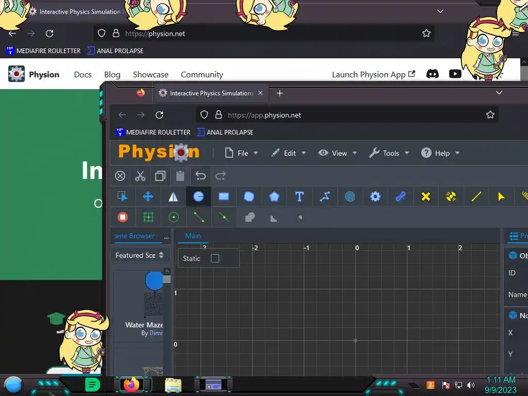The width and height of the screenshot is (528, 396).
Task: Click the gray shape union icon
Action: click(250, 217)
